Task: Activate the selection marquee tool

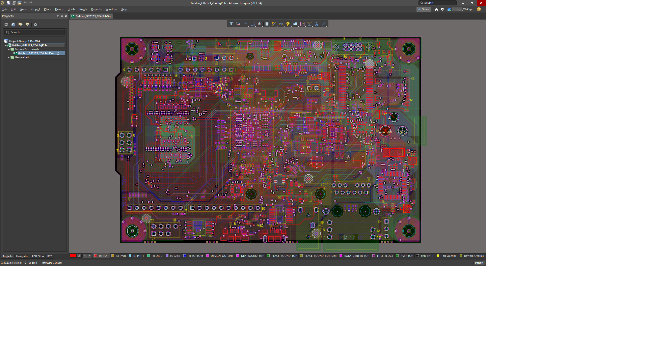Action: tap(252, 24)
